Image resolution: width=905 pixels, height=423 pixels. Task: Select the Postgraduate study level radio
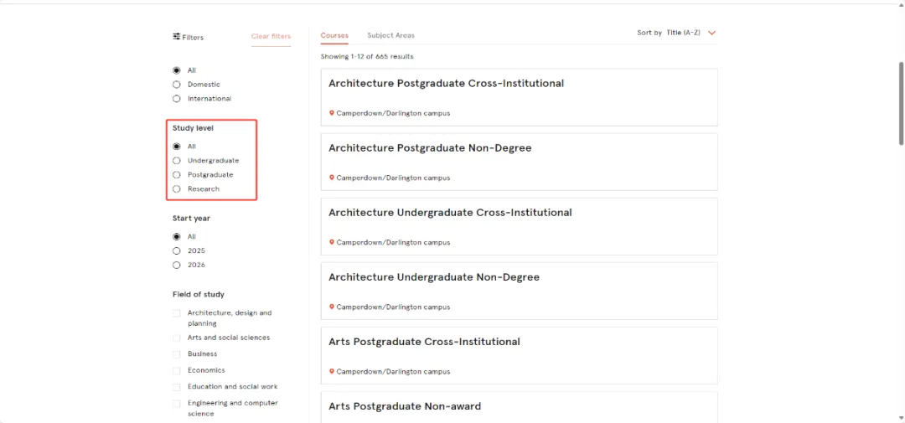(x=177, y=175)
